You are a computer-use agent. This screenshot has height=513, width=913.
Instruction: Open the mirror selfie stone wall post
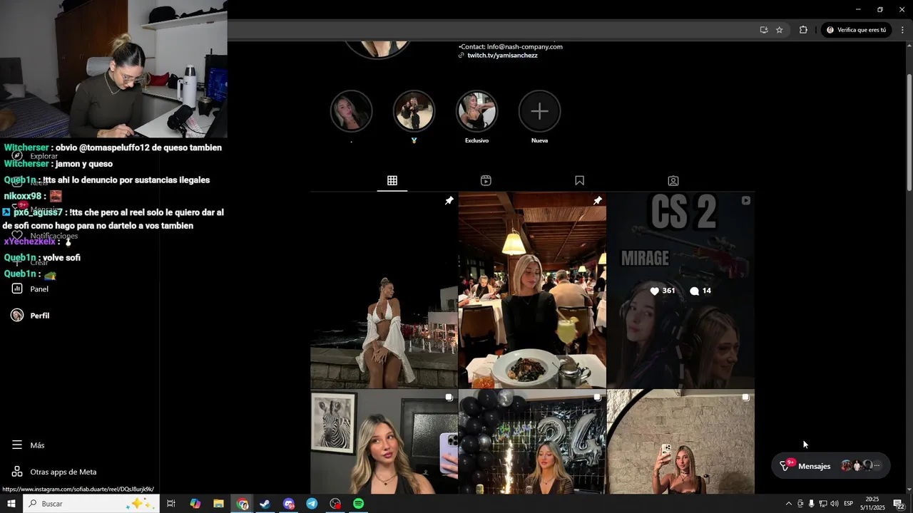(x=680, y=442)
